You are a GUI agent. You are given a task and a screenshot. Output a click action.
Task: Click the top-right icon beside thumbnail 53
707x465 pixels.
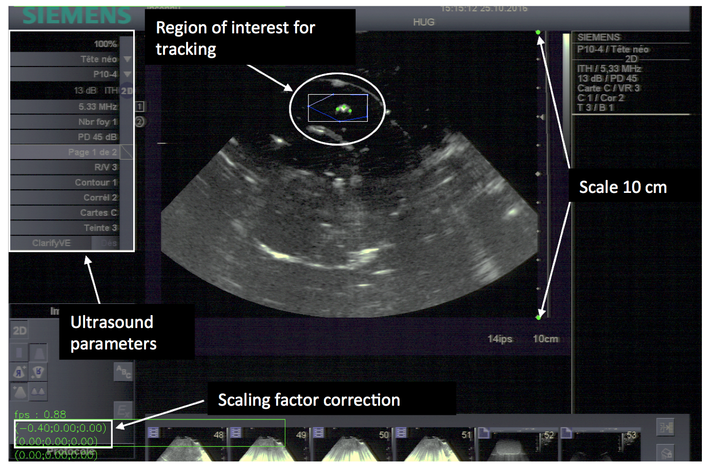666,427
